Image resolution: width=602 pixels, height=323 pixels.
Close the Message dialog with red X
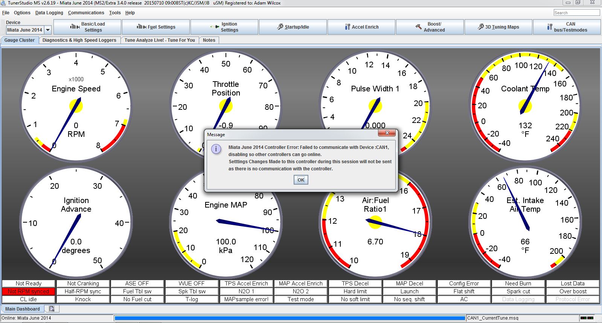point(387,133)
